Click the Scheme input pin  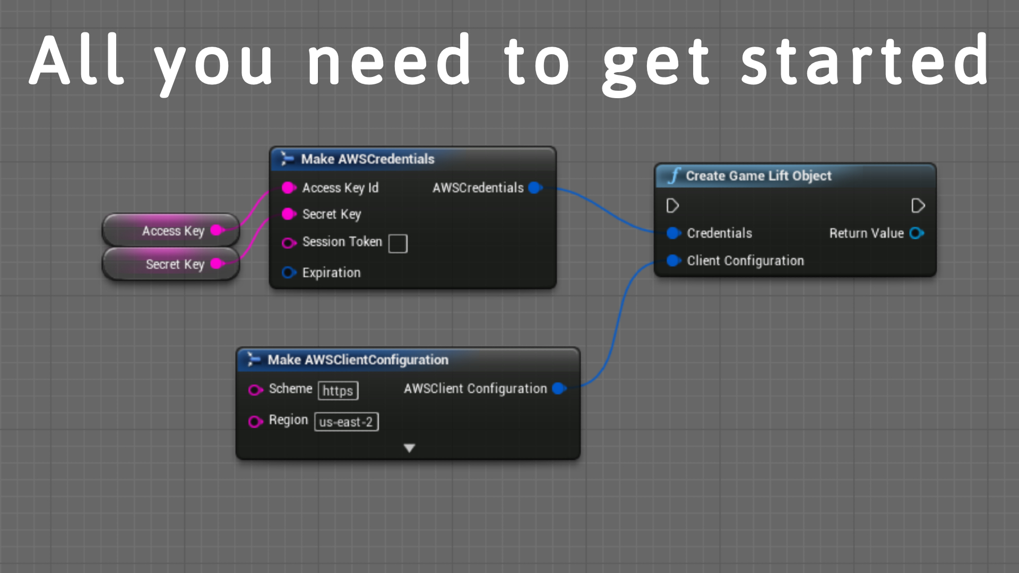coord(255,390)
